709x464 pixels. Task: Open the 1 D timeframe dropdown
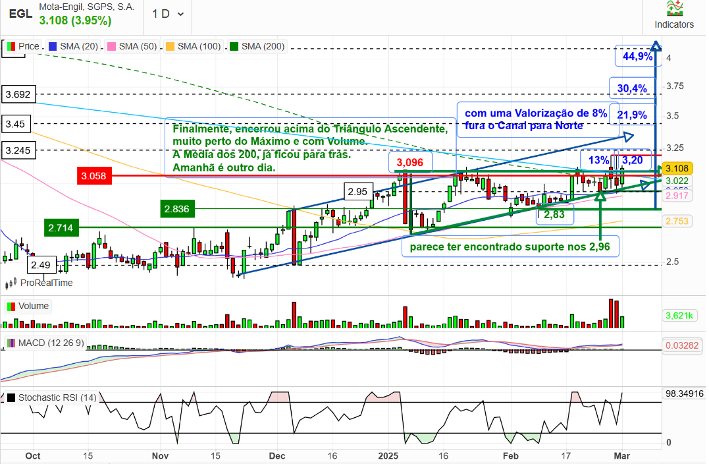168,14
